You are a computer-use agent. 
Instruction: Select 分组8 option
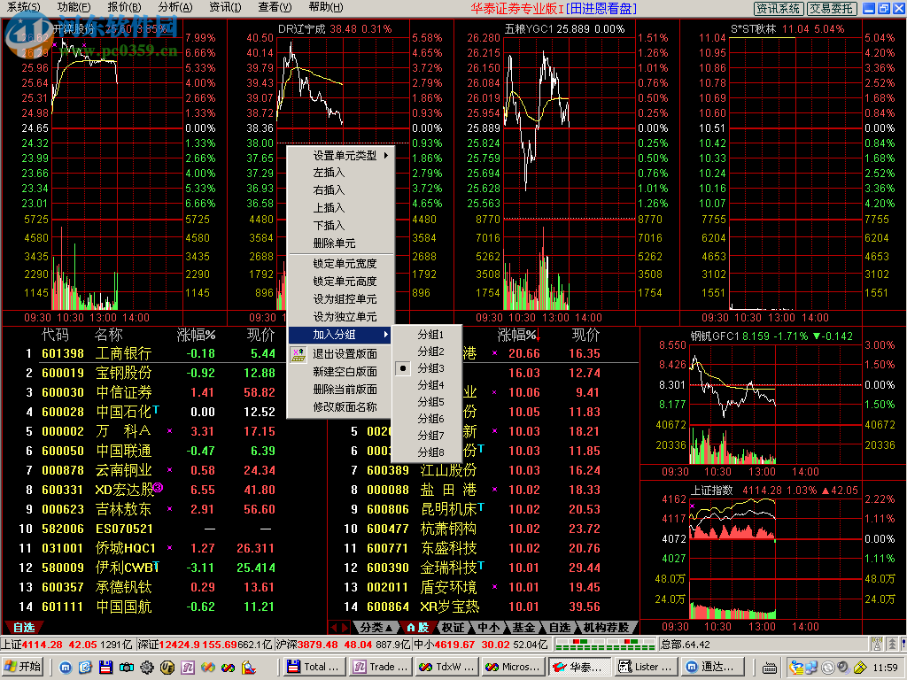click(427, 452)
